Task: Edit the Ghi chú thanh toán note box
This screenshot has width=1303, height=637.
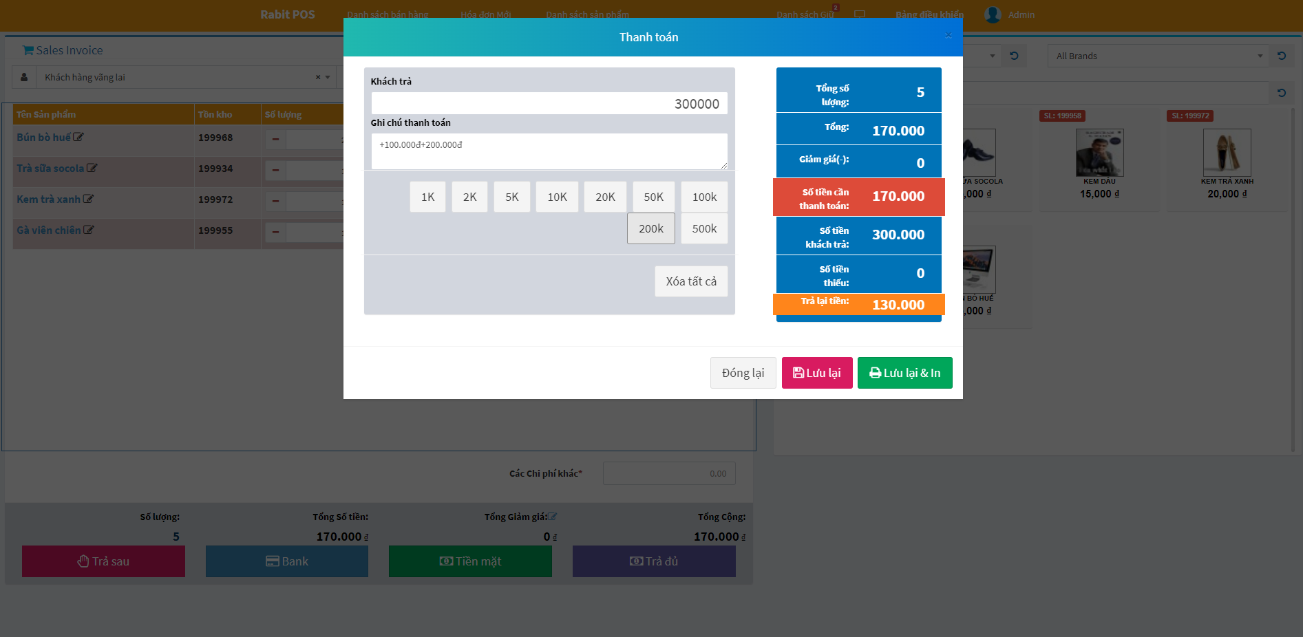Action: coord(549,151)
